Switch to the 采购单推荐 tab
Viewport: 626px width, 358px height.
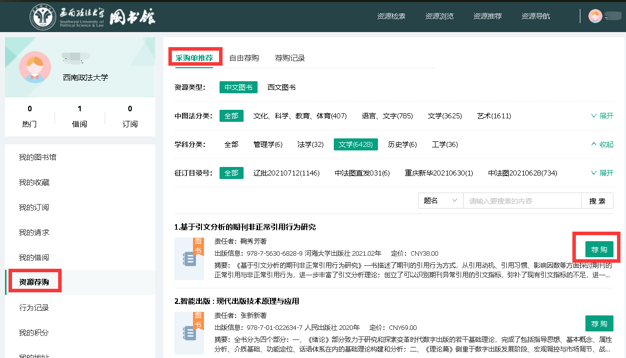pyautogui.click(x=194, y=58)
